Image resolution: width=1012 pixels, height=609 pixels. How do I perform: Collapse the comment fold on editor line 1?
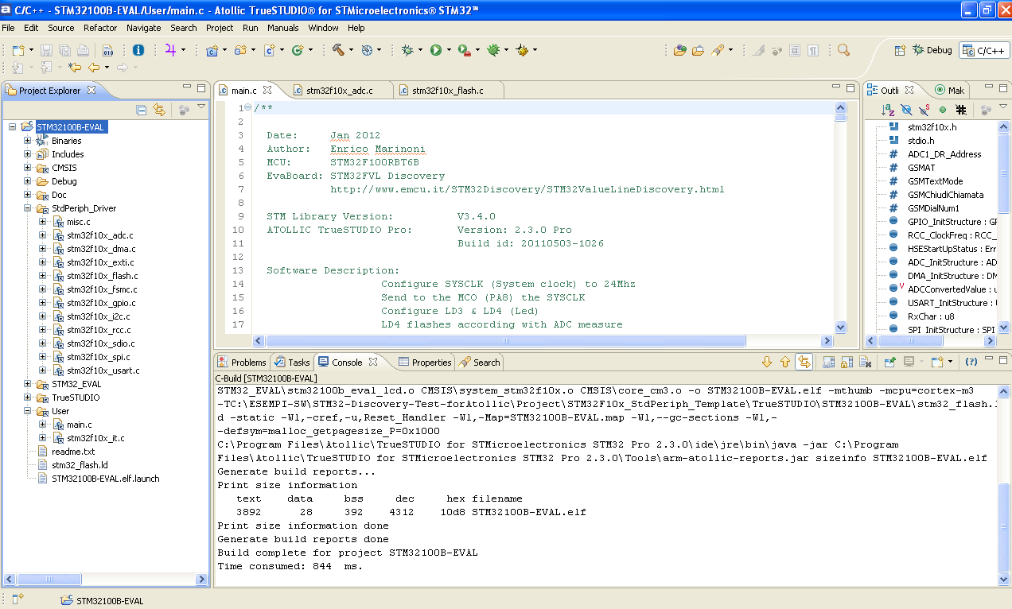248,108
